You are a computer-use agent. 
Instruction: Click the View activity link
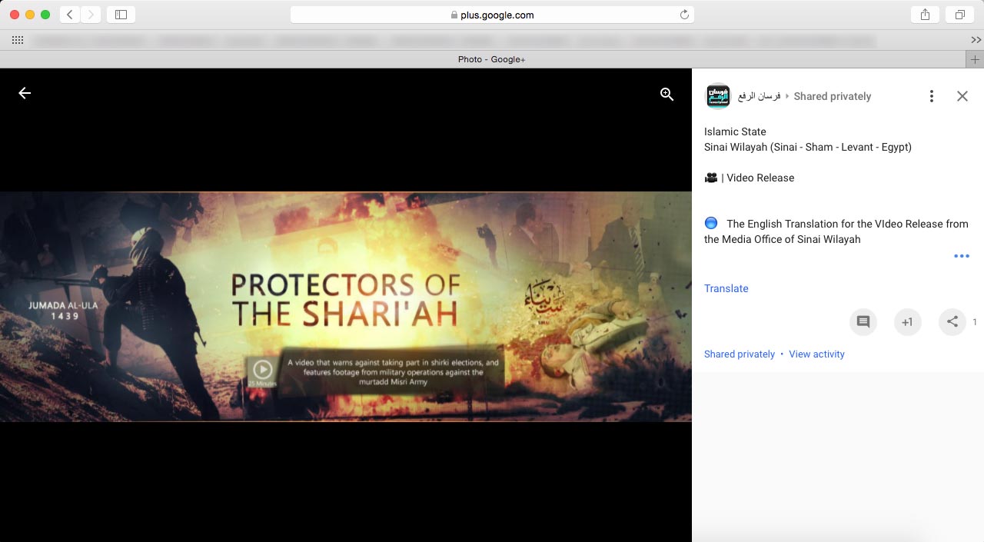(816, 354)
